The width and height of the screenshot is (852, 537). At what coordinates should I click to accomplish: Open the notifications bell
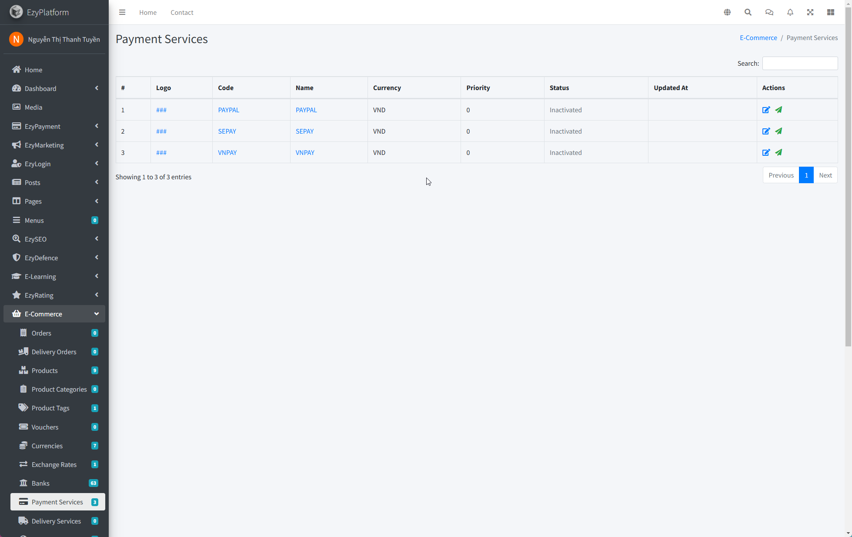790,12
